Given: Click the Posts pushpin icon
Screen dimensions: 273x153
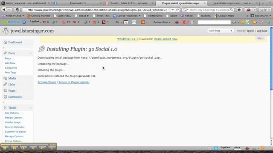Looking at the screenshot, I should click(5, 53).
